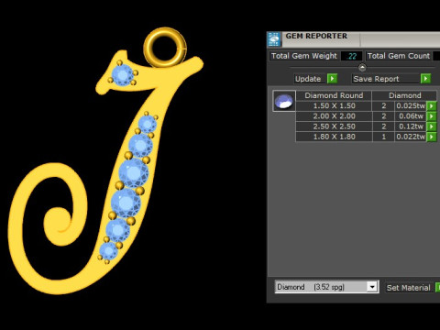Click the Total Gem Weight label
The image size is (440, 330).
click(304, 56)
